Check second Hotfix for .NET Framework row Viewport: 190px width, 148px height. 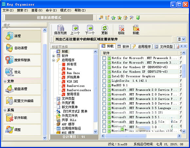click(104, 63)
